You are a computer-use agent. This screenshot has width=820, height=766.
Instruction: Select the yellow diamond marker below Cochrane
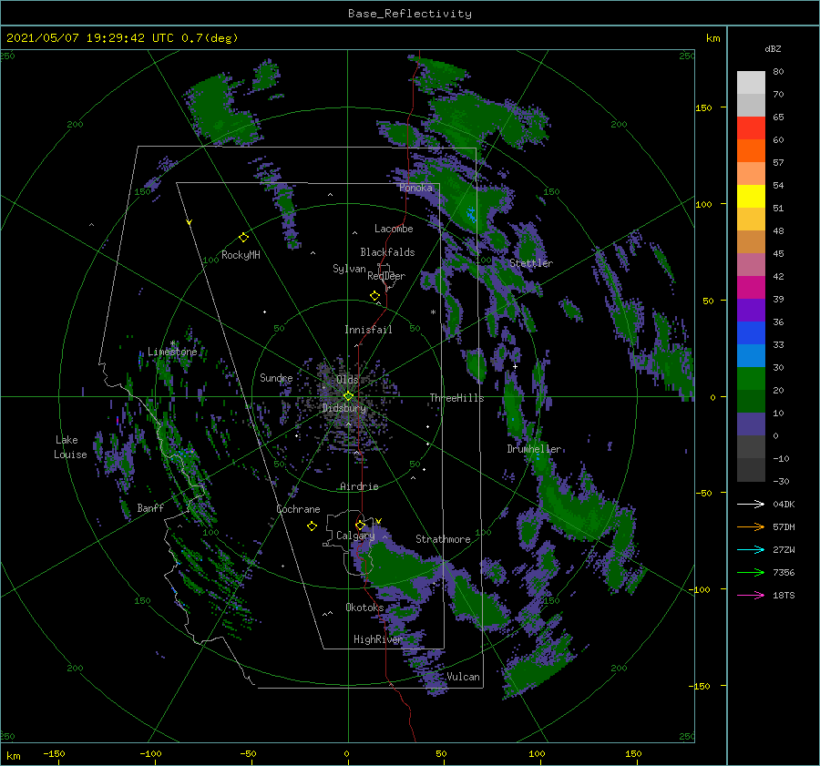tap(312, 526)
